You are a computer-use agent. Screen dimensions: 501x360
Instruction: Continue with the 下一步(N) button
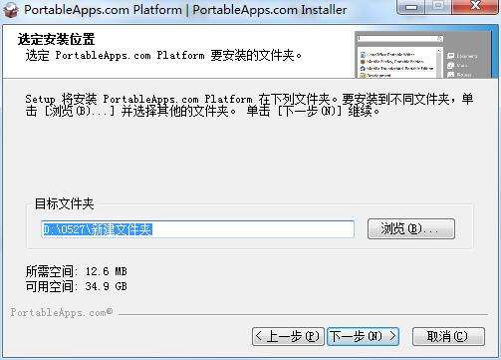363,336
